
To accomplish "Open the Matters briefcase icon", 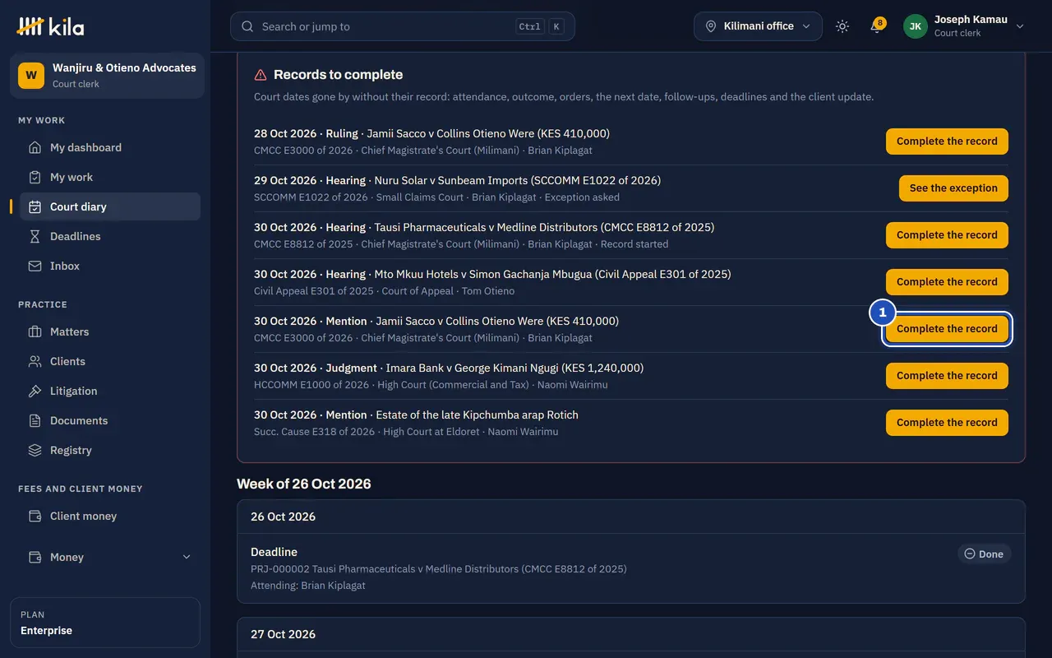I will (x=35, y=332).
